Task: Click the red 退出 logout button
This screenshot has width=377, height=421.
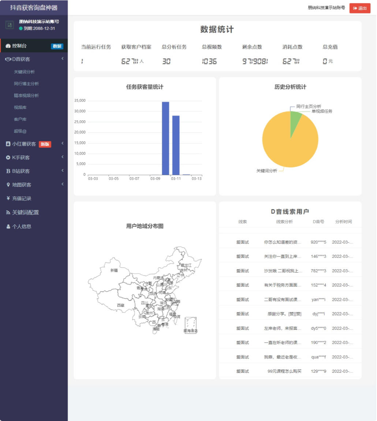Action: (x=359, y=8)
